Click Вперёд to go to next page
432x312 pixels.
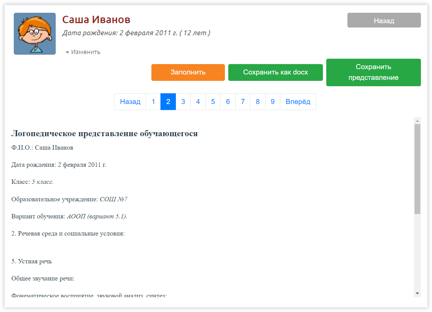pos(298,102)
